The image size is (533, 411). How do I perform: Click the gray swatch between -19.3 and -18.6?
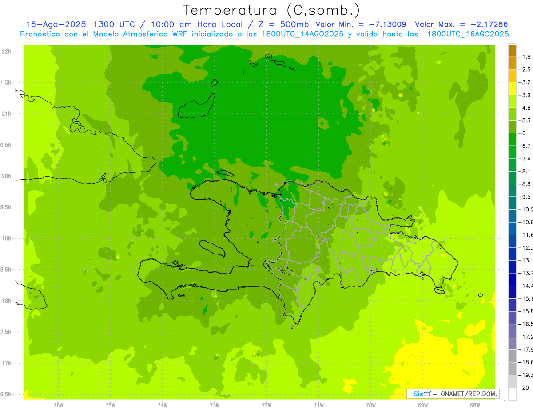point(512,368)
